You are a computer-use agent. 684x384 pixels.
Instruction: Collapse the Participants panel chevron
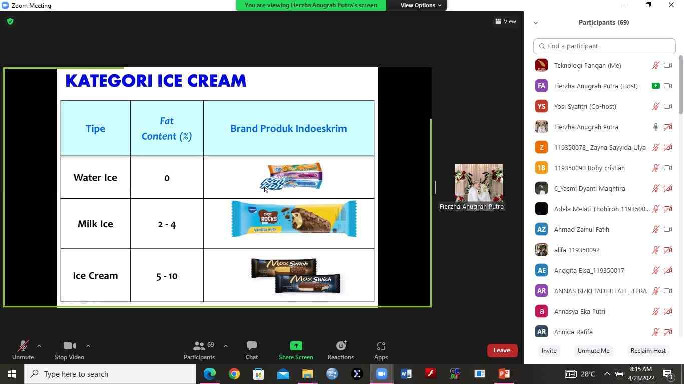[536, 23]
